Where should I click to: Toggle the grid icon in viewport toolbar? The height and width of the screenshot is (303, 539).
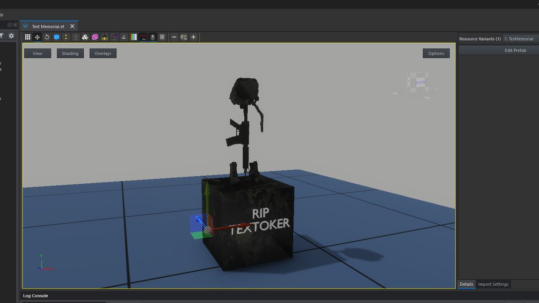pyautogui.click(x=28, y=37)
